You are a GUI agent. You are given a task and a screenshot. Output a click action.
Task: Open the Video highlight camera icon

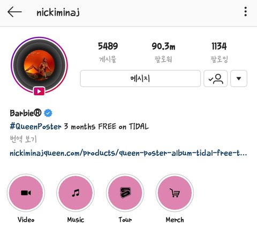(26, 193)
